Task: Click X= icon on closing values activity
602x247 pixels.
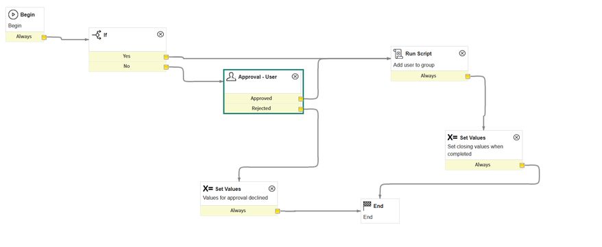Action: coord(453,137)
